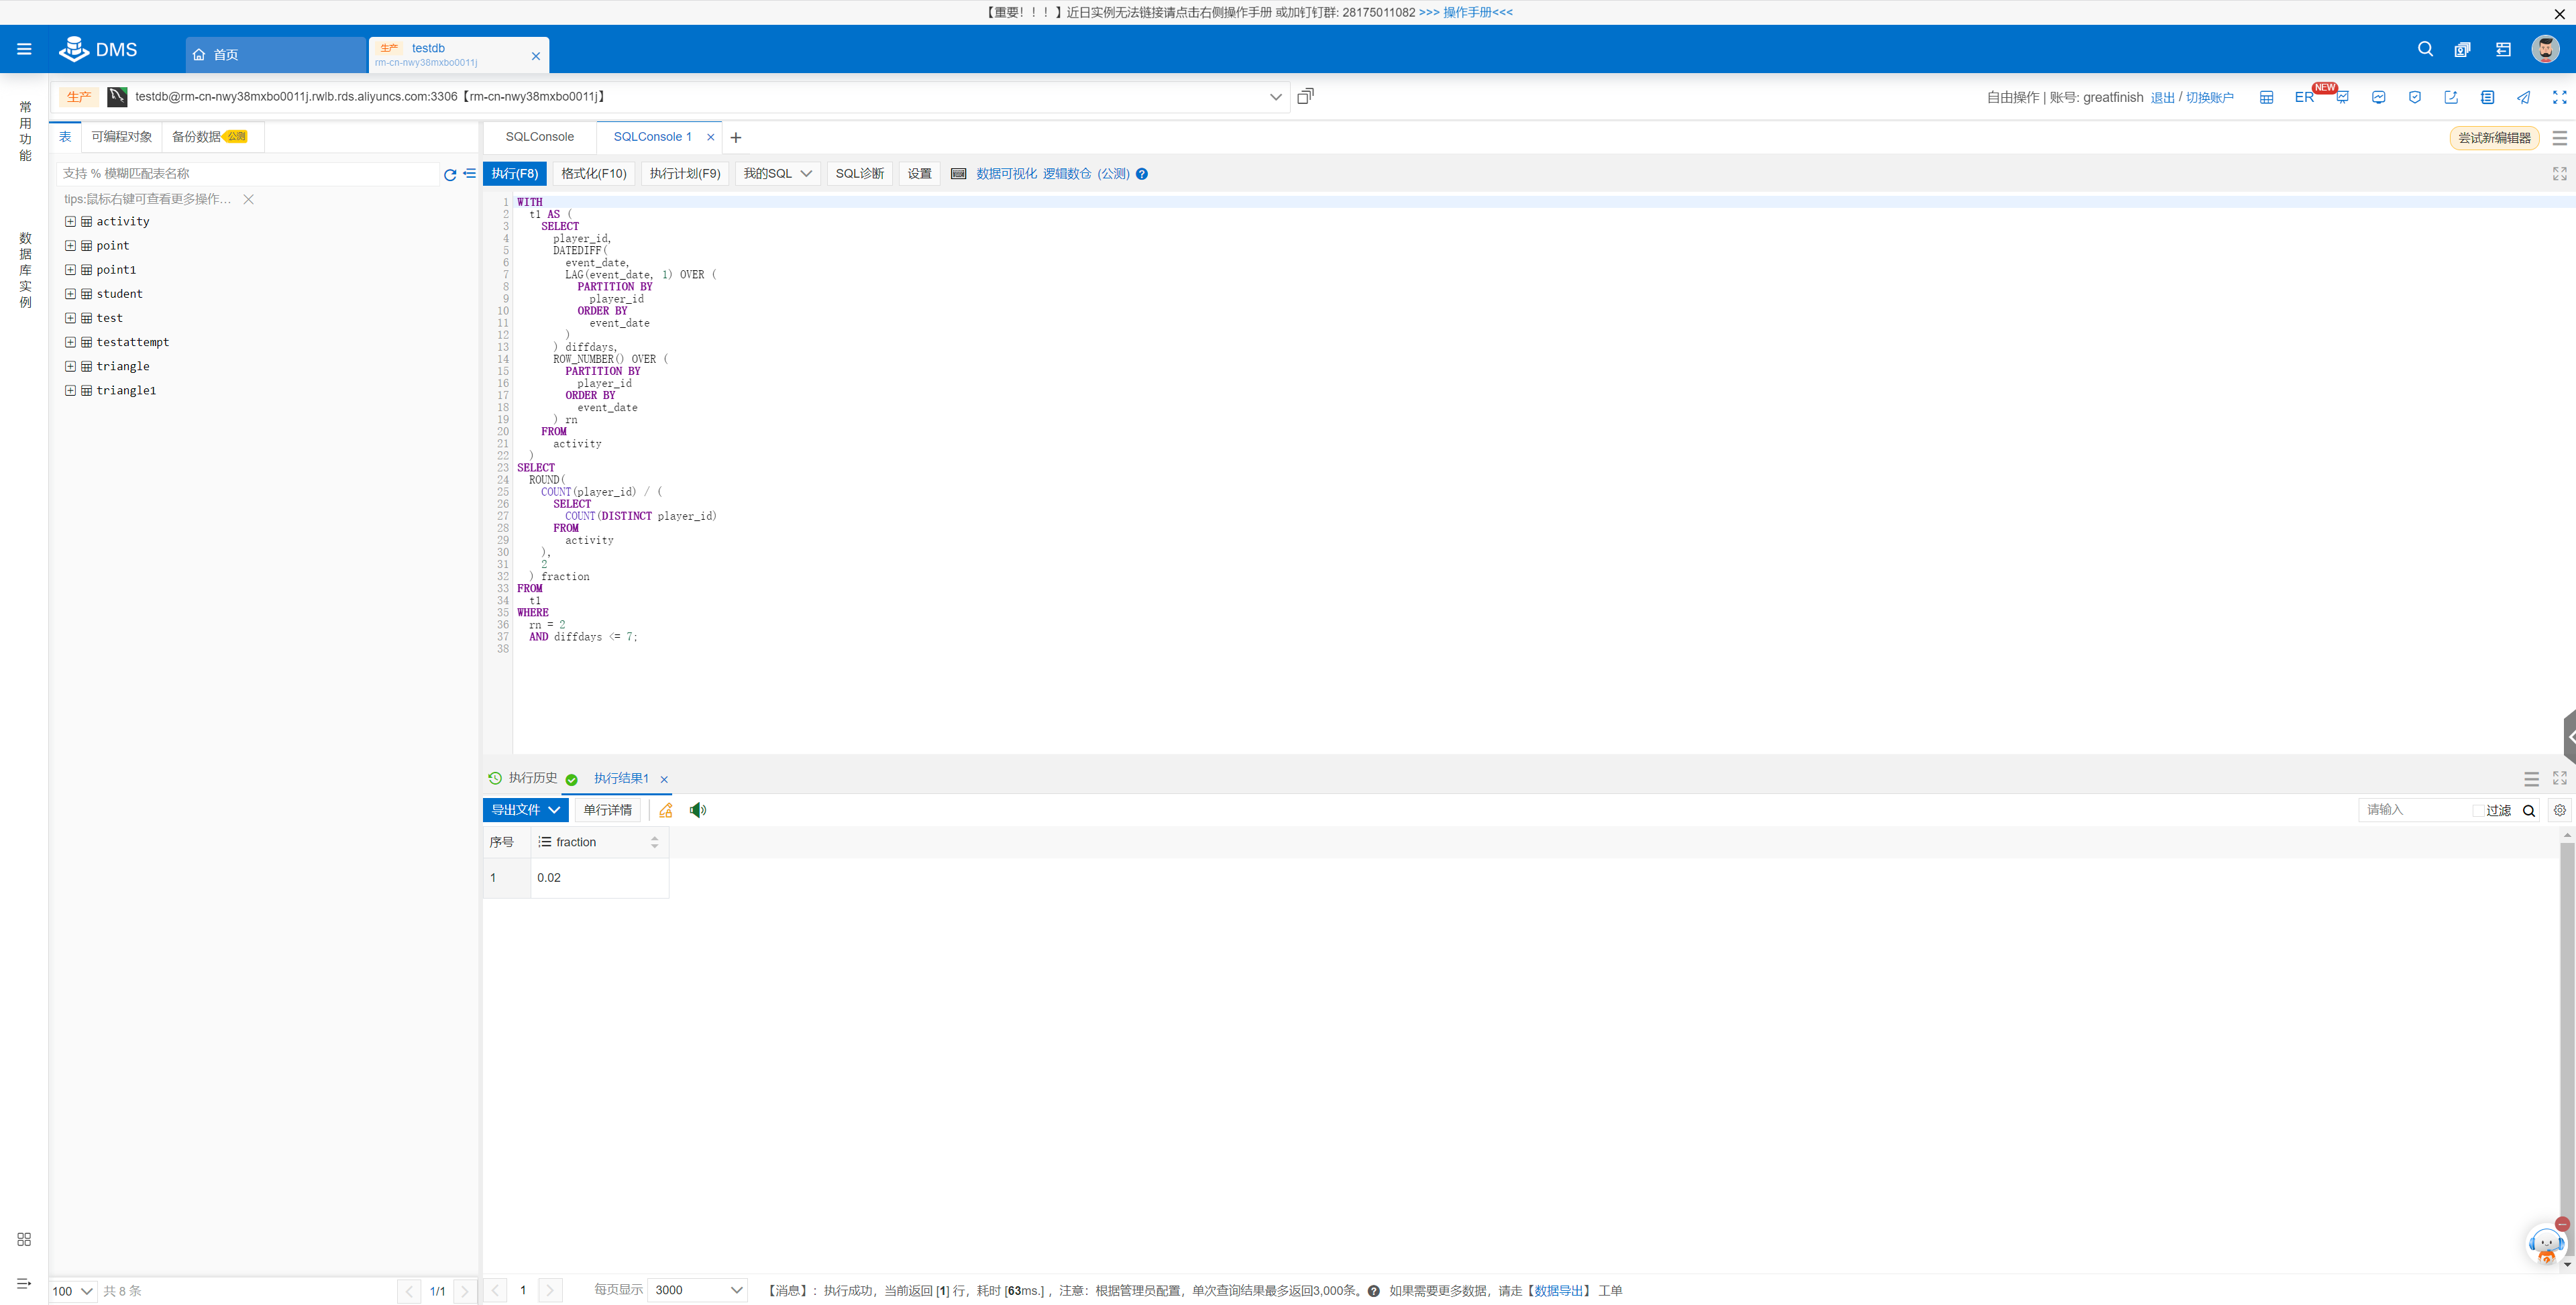Screen dimensions: 2576x1305
Task: Open the ER diagram tool
Action: click(x=2303, y=97)
